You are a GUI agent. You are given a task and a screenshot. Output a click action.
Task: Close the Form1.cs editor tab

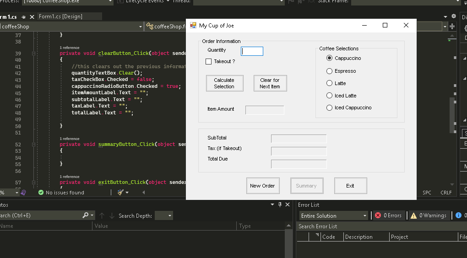tap(32, 17)
